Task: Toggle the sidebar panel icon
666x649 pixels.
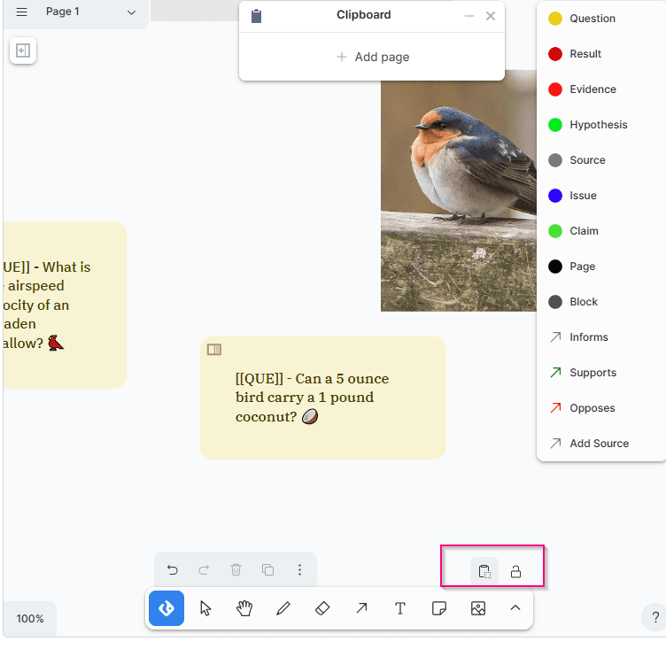Action: click(23, 50)
